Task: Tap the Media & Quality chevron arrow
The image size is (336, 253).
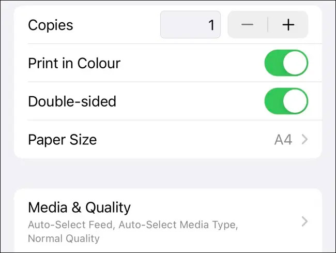Action: [x=304, y=221]
